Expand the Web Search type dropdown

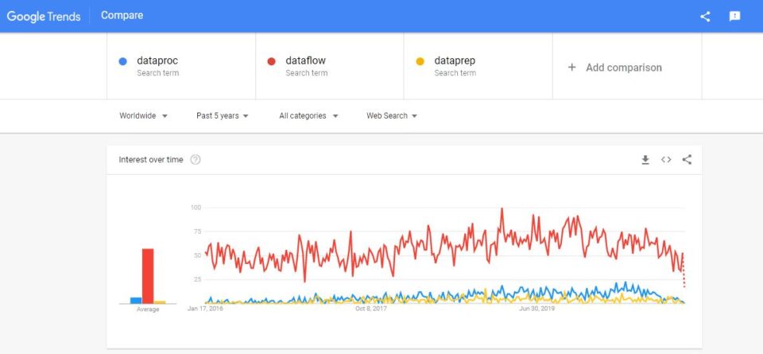point(392,116)
